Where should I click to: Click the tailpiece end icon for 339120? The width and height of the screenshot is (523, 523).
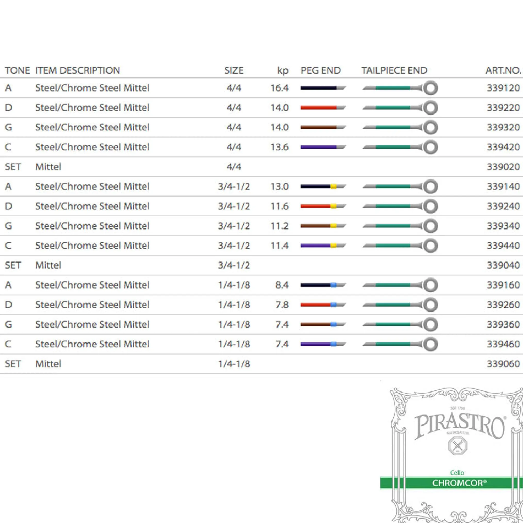click(400, 88)
